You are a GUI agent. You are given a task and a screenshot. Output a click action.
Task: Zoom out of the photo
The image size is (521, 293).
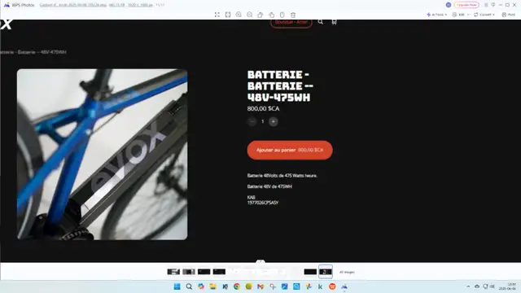(x=250, y=15)
